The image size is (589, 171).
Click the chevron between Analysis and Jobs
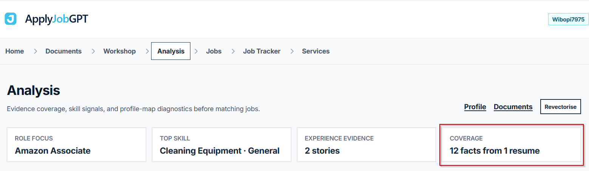tap(196, 51)
